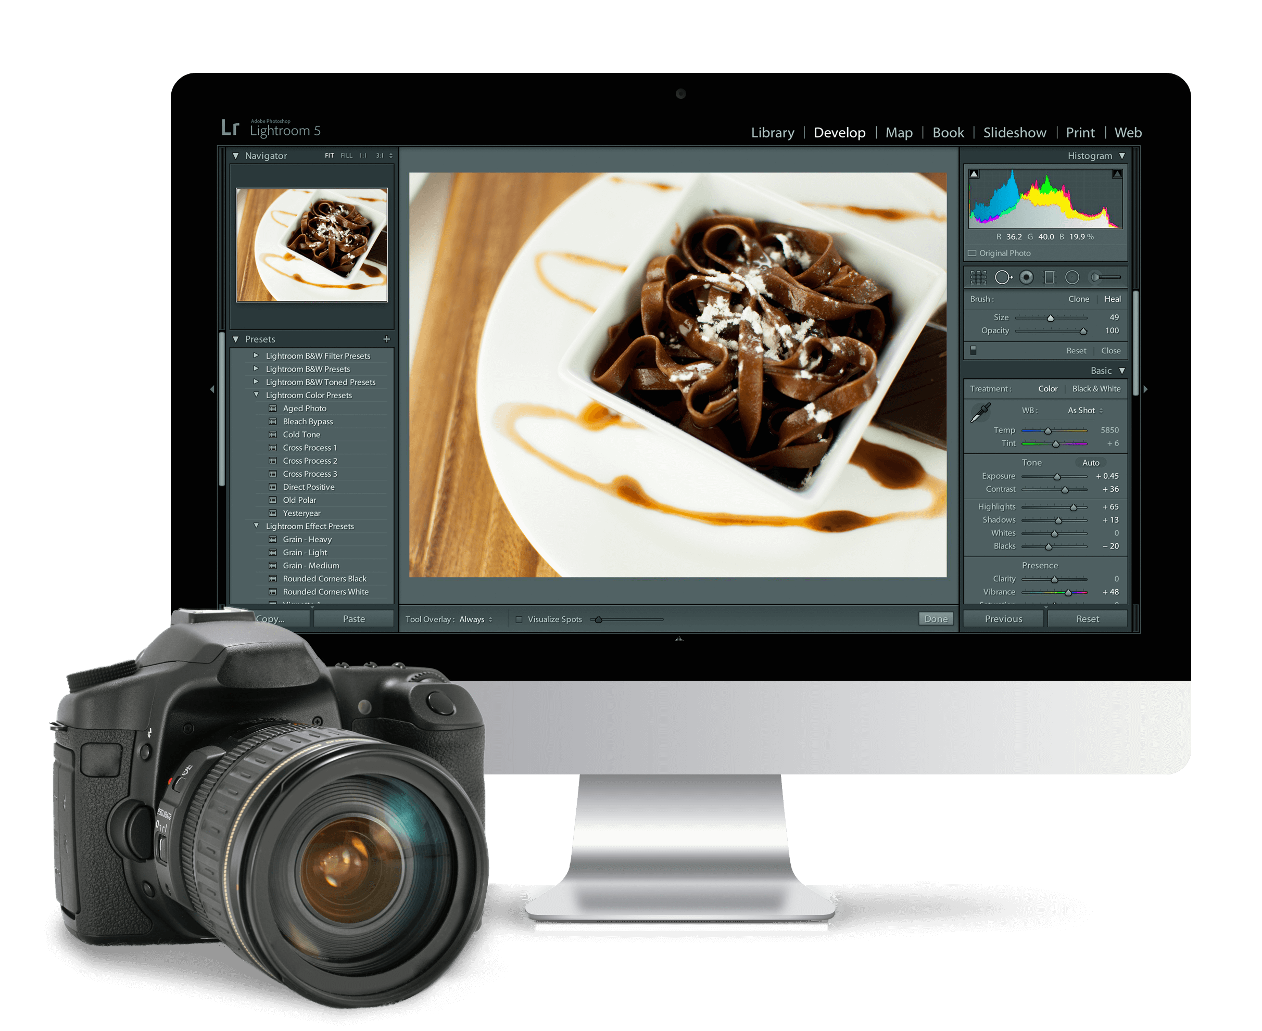Toggle highlight clipping indicator in histogram
Viewport: 1262px width, 1031px height.
(x=1117, y=174)
